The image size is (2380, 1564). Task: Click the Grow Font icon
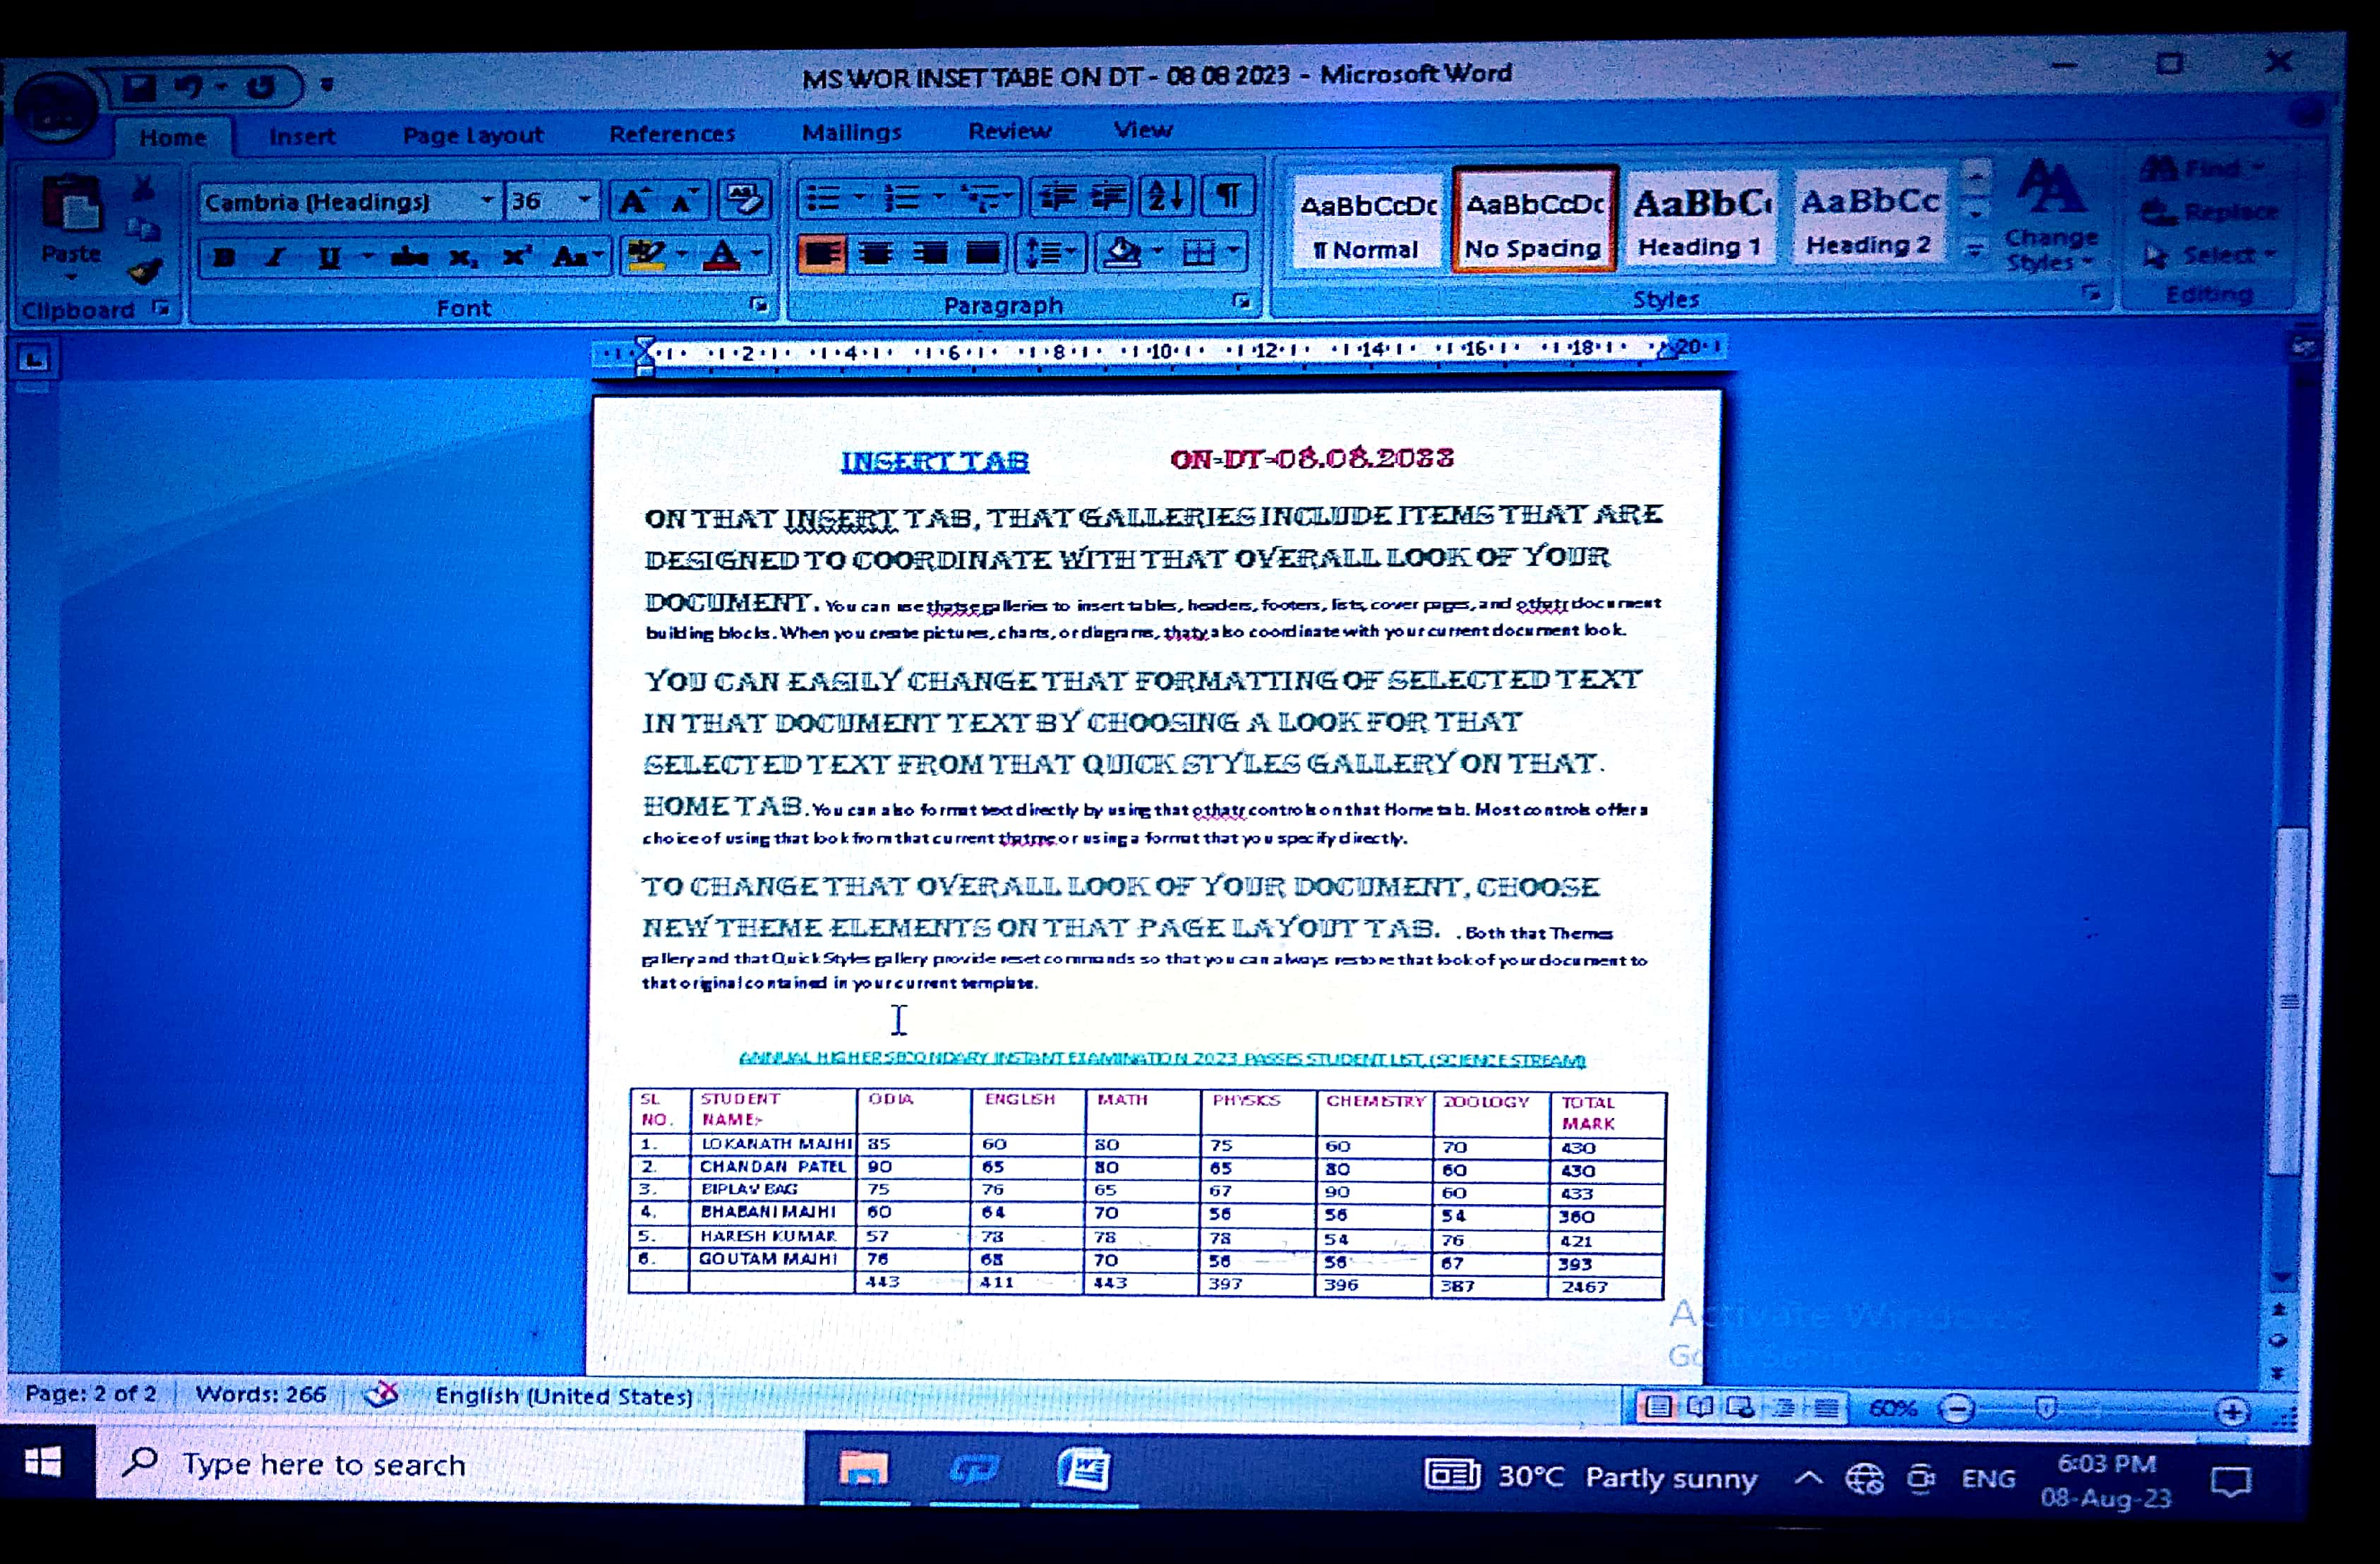tap(634, 201)
